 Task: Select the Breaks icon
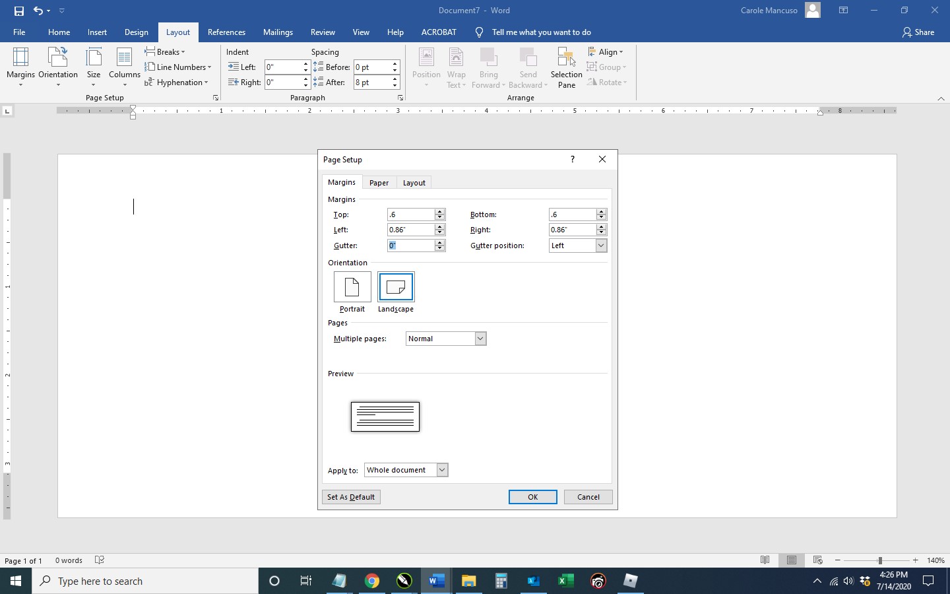coord(166,51)
